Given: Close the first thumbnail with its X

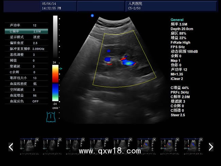Looking at the screenshot, I should coord(36,140).
